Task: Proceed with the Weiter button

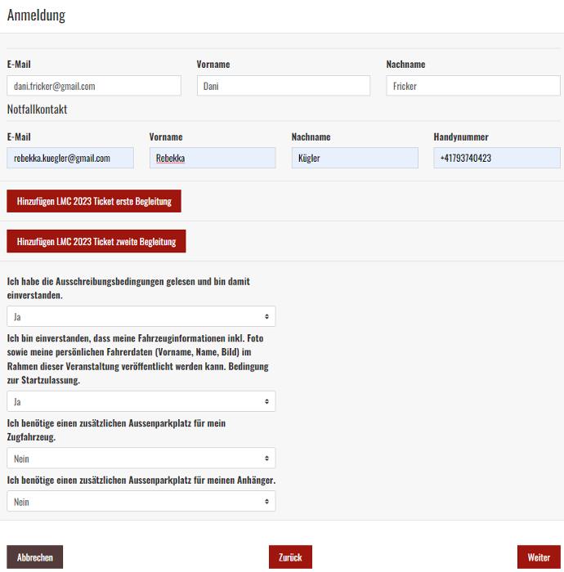Action: [539, 557]
